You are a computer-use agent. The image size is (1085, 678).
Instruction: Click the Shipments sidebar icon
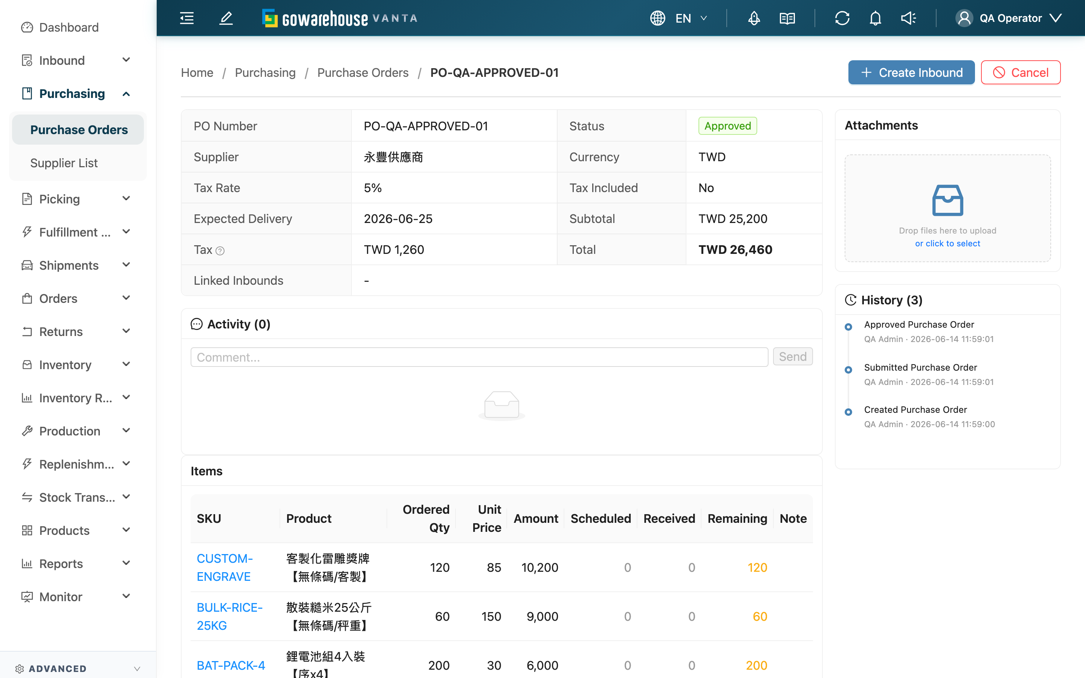point(27,266)
